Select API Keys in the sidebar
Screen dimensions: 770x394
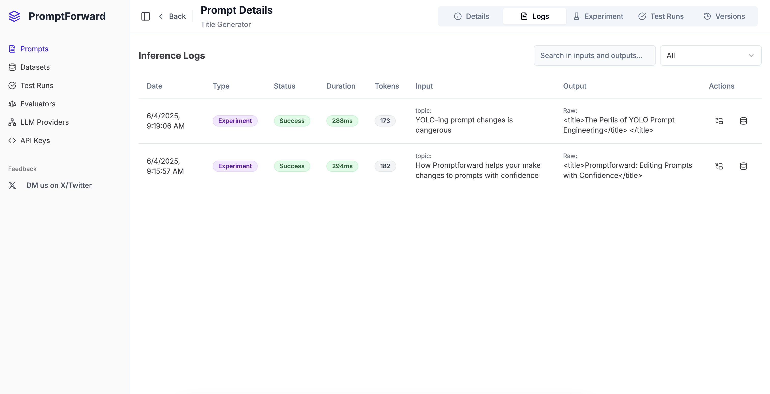(x=35, y=140)
